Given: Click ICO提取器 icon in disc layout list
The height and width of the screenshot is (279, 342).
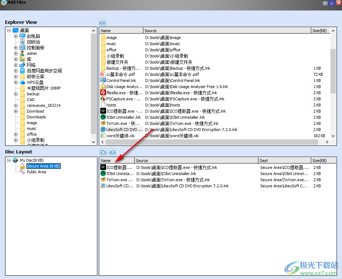Looking at the screenshot, I should click(103, 167).
